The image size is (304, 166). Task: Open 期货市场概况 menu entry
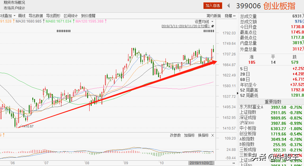pyautogui.click(x=14, y=3)
